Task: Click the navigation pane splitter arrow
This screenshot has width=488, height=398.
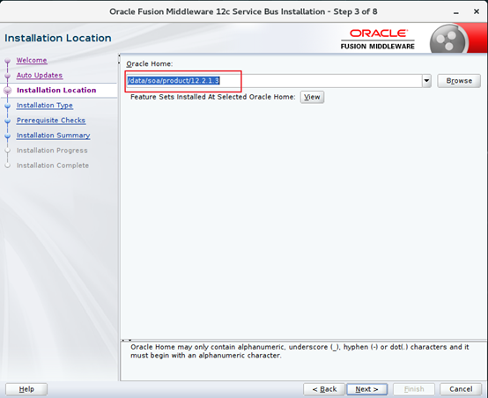Action: [119, 59]
